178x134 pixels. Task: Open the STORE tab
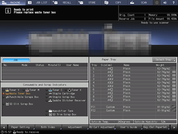tap(90, 2)
